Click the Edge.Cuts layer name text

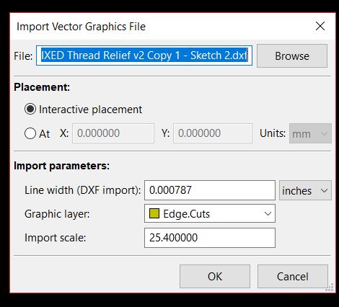point(186,214)
